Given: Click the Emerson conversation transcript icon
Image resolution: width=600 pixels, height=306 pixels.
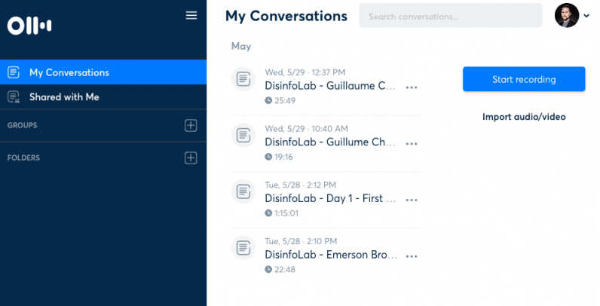Looking at the screenshot, I should 243,247.
